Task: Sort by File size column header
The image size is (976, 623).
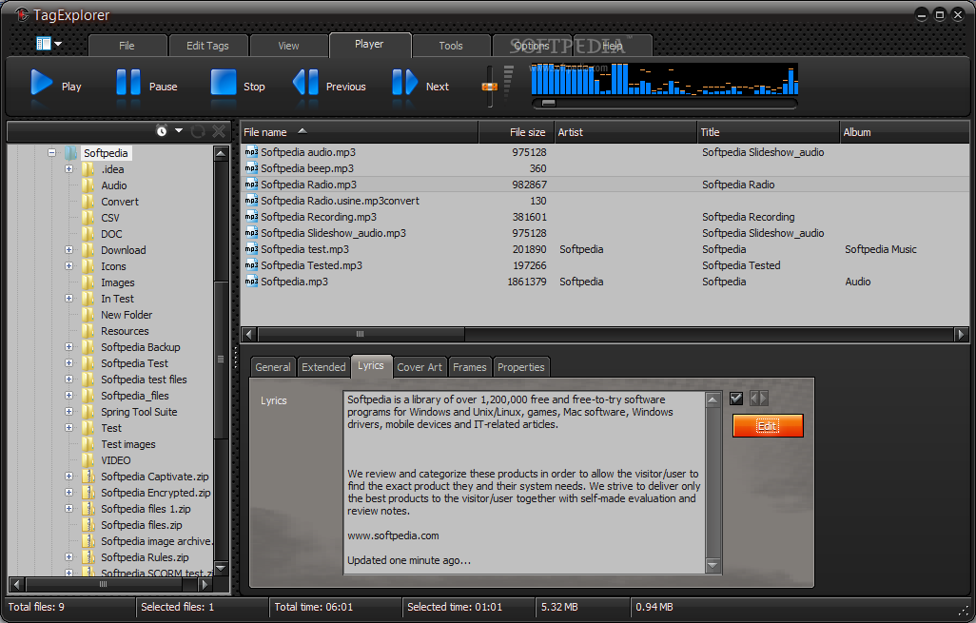Action: [516, 132]
